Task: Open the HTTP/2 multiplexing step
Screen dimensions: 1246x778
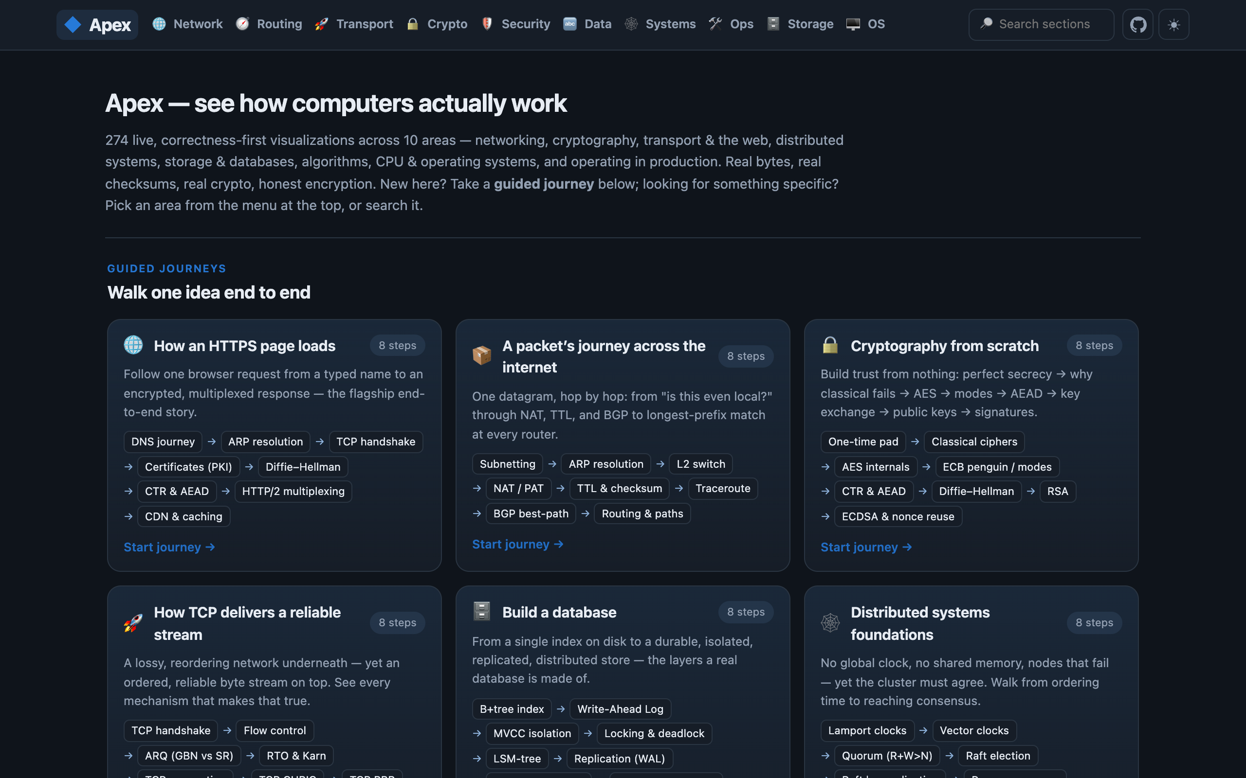Action: [293, 492]
